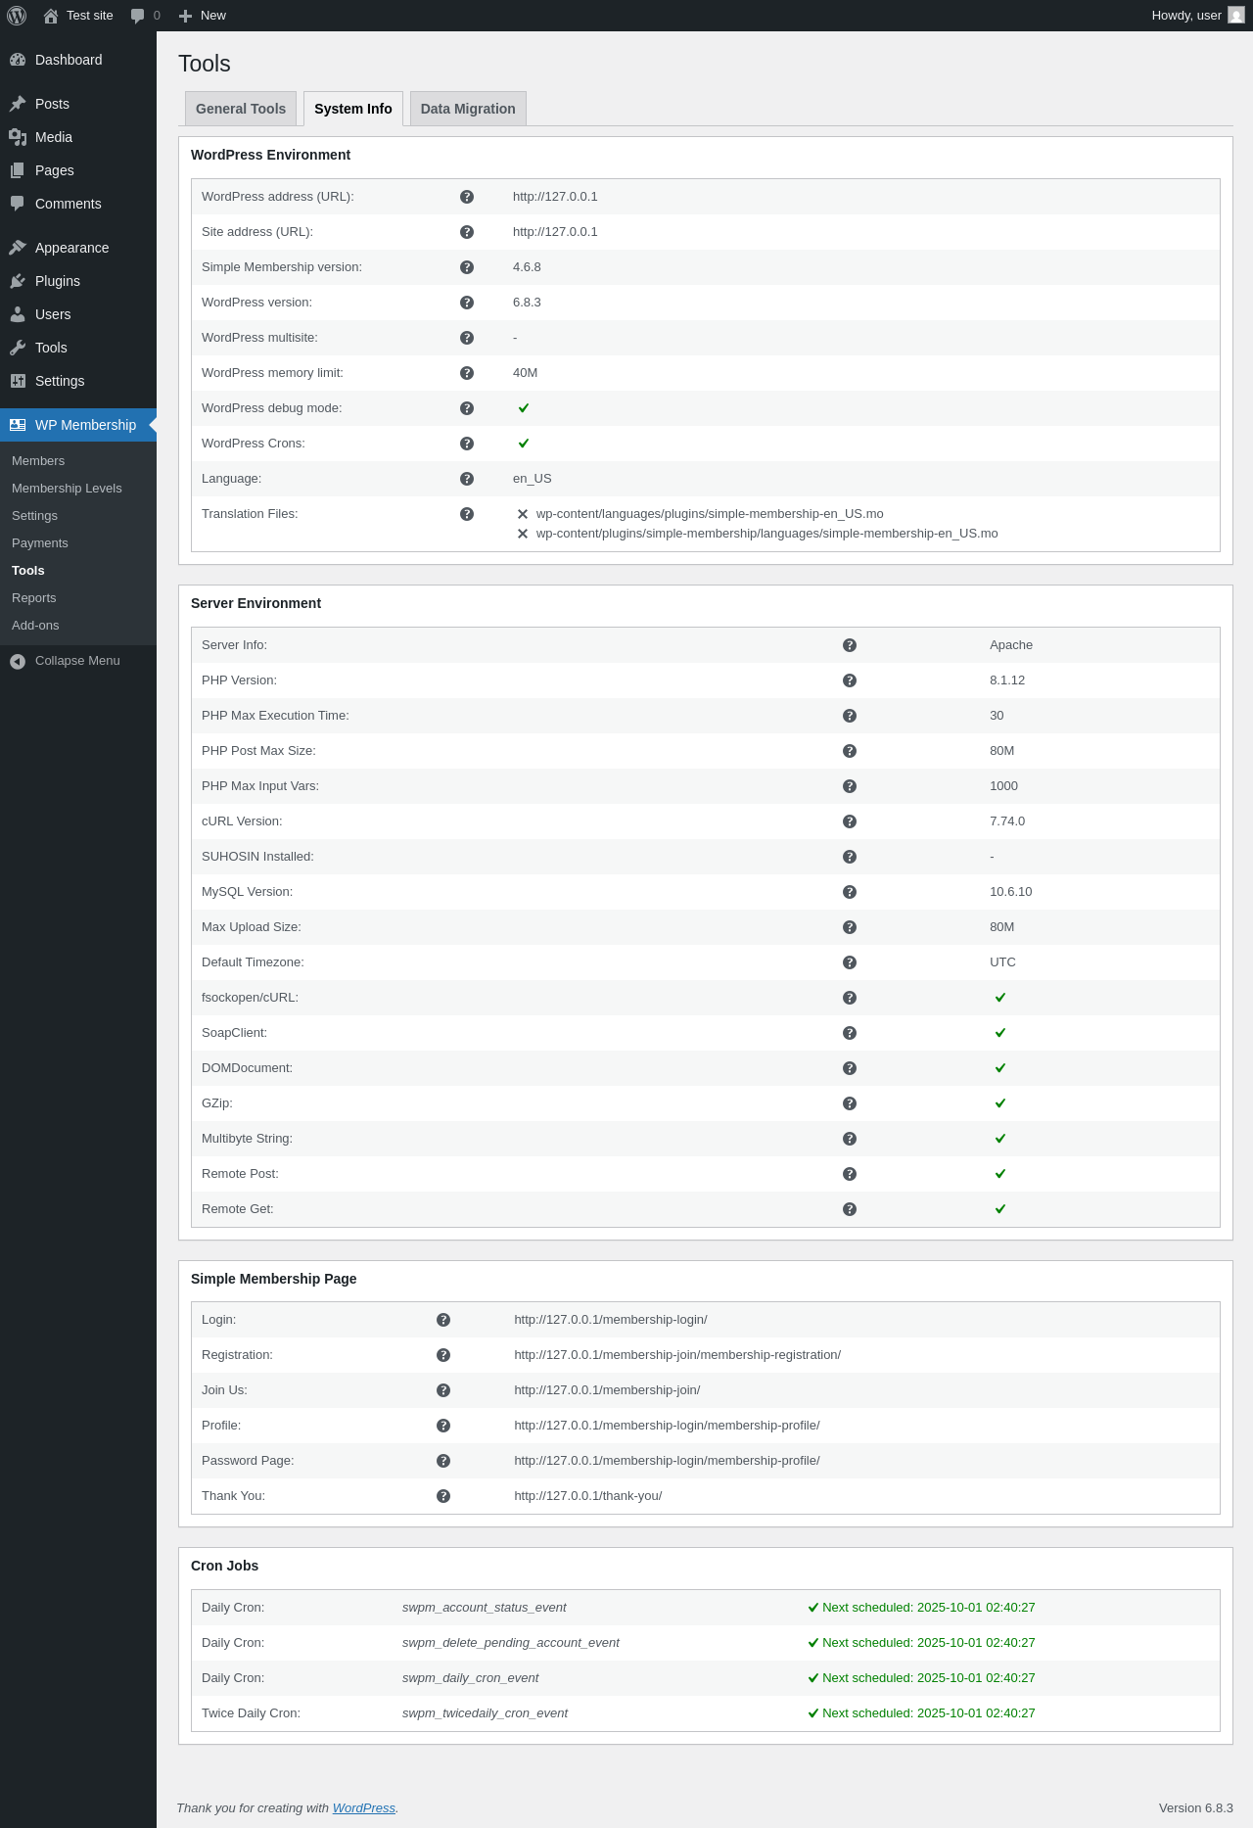This screenshot has width=1253, height=1828.
Task: Open Membership Levels in the submenu
Action: [67, 489]
